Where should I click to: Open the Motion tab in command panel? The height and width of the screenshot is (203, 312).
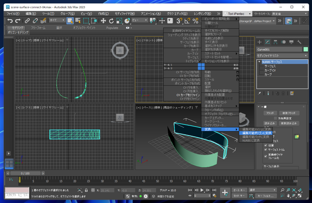[x=284, y=42]
